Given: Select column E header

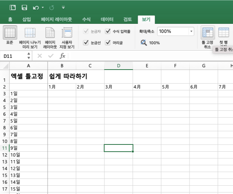Looking at the screenshot, I should coord(147,66).
